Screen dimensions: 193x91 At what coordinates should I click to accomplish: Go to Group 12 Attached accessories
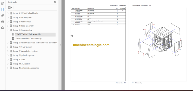point(26,68)
